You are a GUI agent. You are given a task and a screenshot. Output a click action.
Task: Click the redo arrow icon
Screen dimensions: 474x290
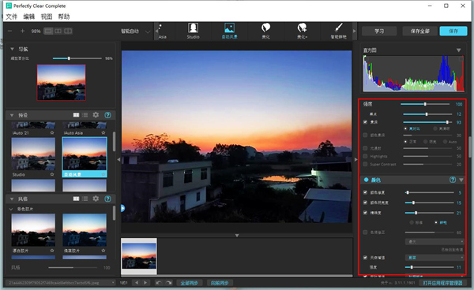pos(169,282)
